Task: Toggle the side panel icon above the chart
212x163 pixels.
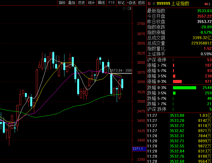Action: coord(129,9)
